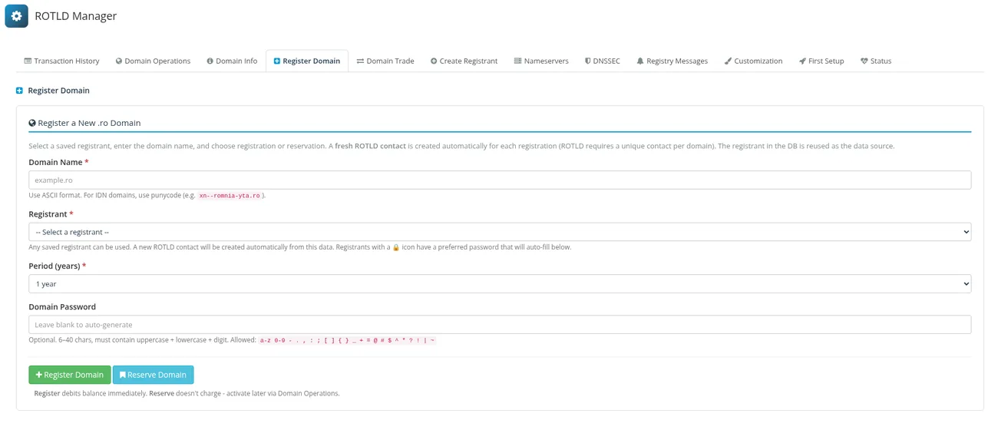The width and height of the screenshot is (998, 430).
Task: Click the Status heartbeat icon
Action: 864,61
